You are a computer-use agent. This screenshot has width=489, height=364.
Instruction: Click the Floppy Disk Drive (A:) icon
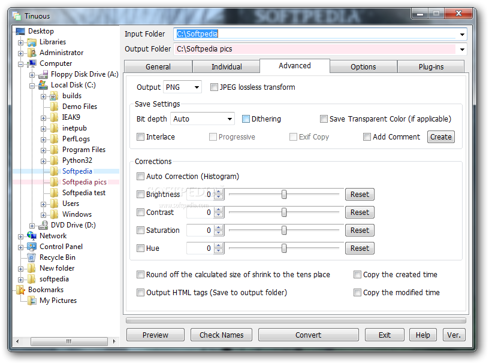point(43,74)
